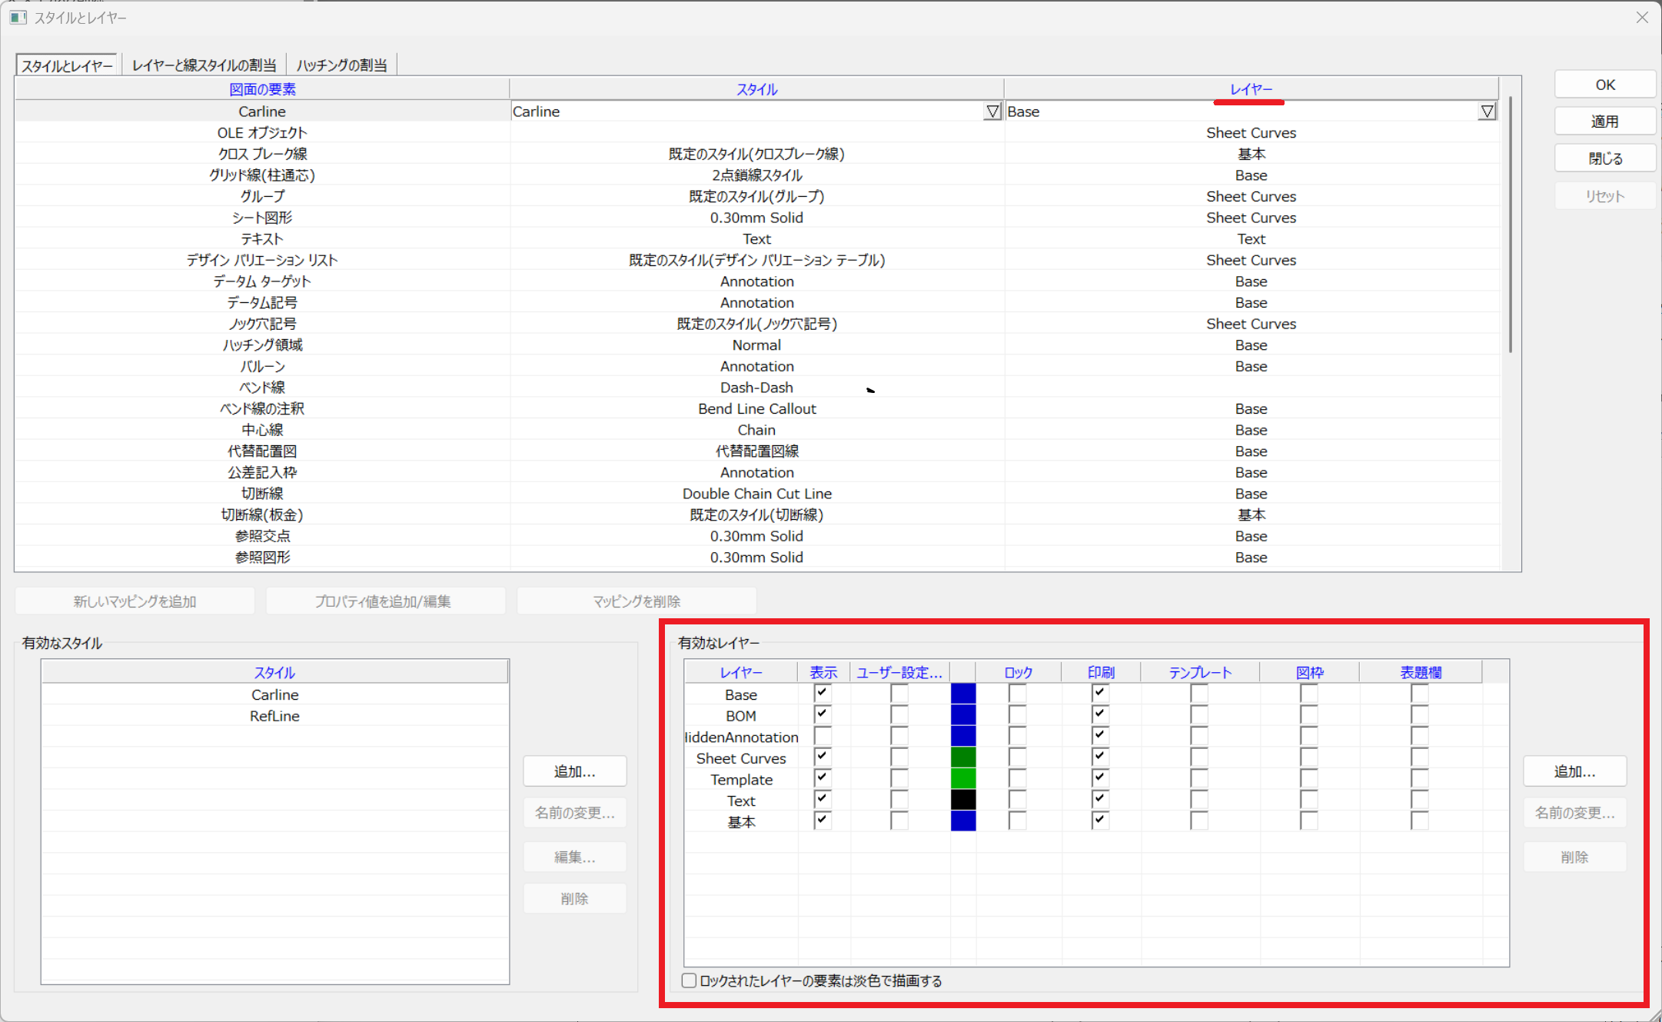
Task: Click the 適用 button
Action: tap(1604, 122)
